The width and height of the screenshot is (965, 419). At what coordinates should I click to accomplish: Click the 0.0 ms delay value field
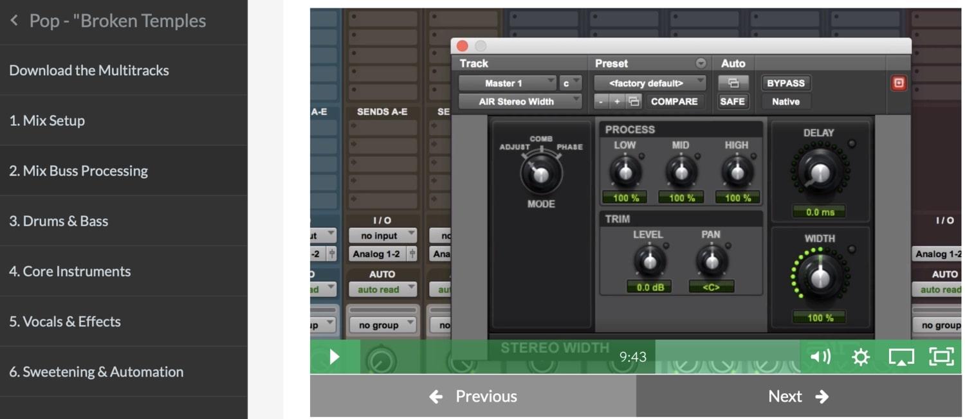click(x=819, y=211)
